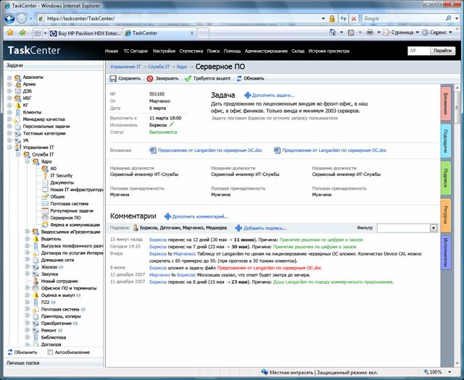Viewport: 464px width, 380px height.
Task: Open the Настройки menu item
Action: point(164,51)
